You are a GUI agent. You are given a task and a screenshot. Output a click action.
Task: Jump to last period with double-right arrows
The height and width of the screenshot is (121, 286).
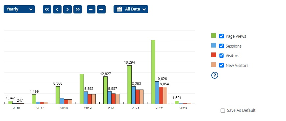[78, 9]
